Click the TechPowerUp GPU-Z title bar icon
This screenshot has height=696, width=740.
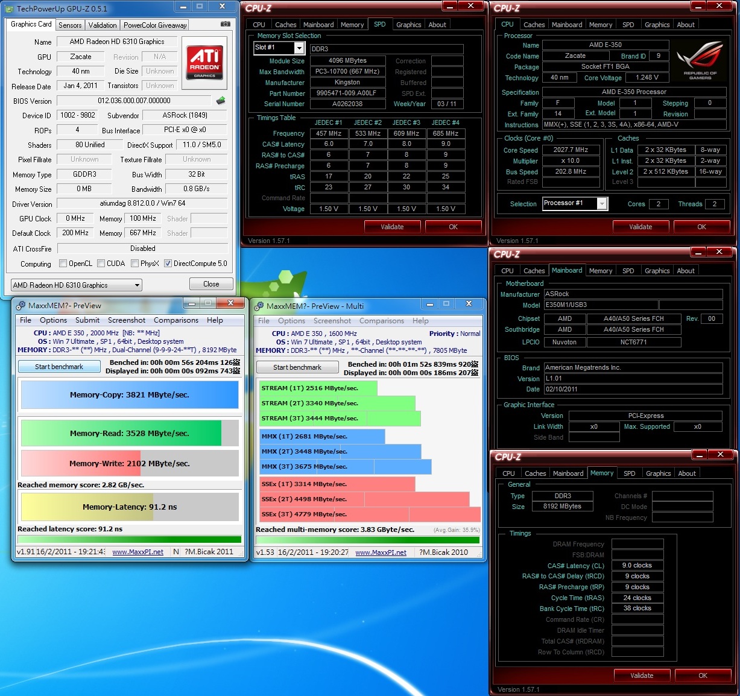tap(10, 8)
